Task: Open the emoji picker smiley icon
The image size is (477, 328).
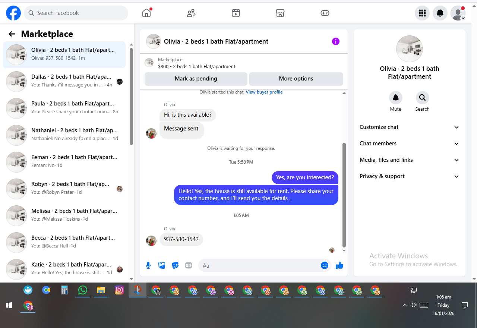Action: (325, 265)
